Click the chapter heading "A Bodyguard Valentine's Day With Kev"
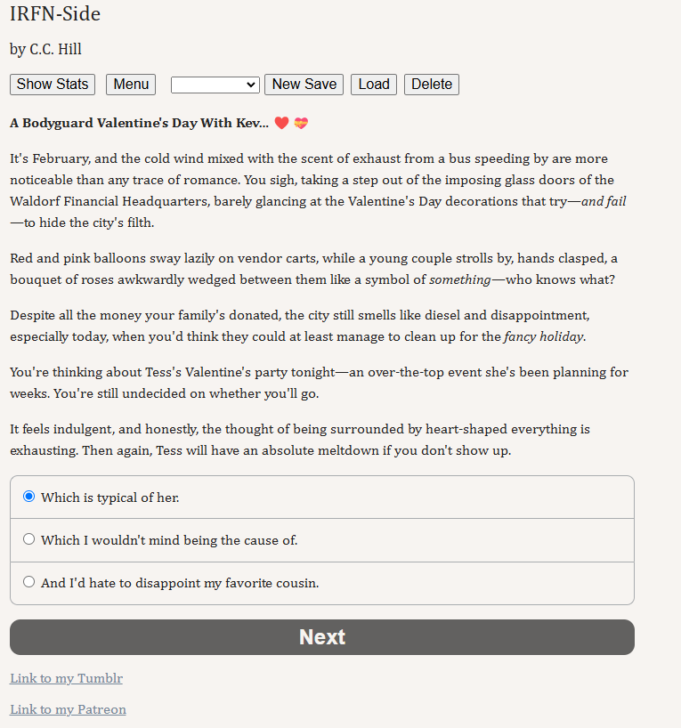 pos(140,123)
